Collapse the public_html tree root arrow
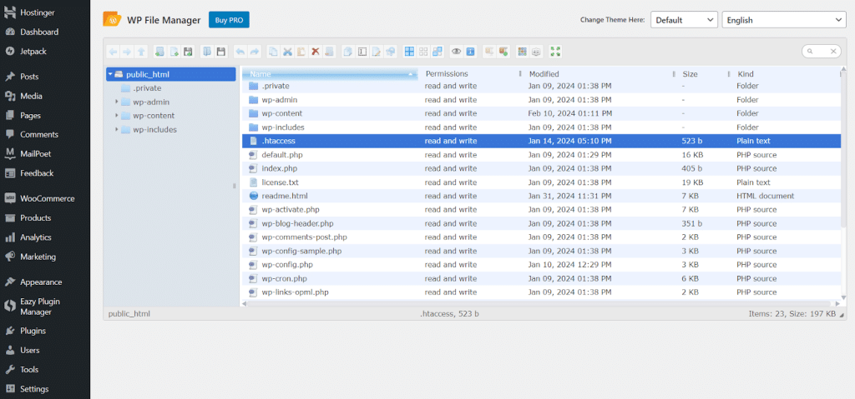 tap(110, 75)
